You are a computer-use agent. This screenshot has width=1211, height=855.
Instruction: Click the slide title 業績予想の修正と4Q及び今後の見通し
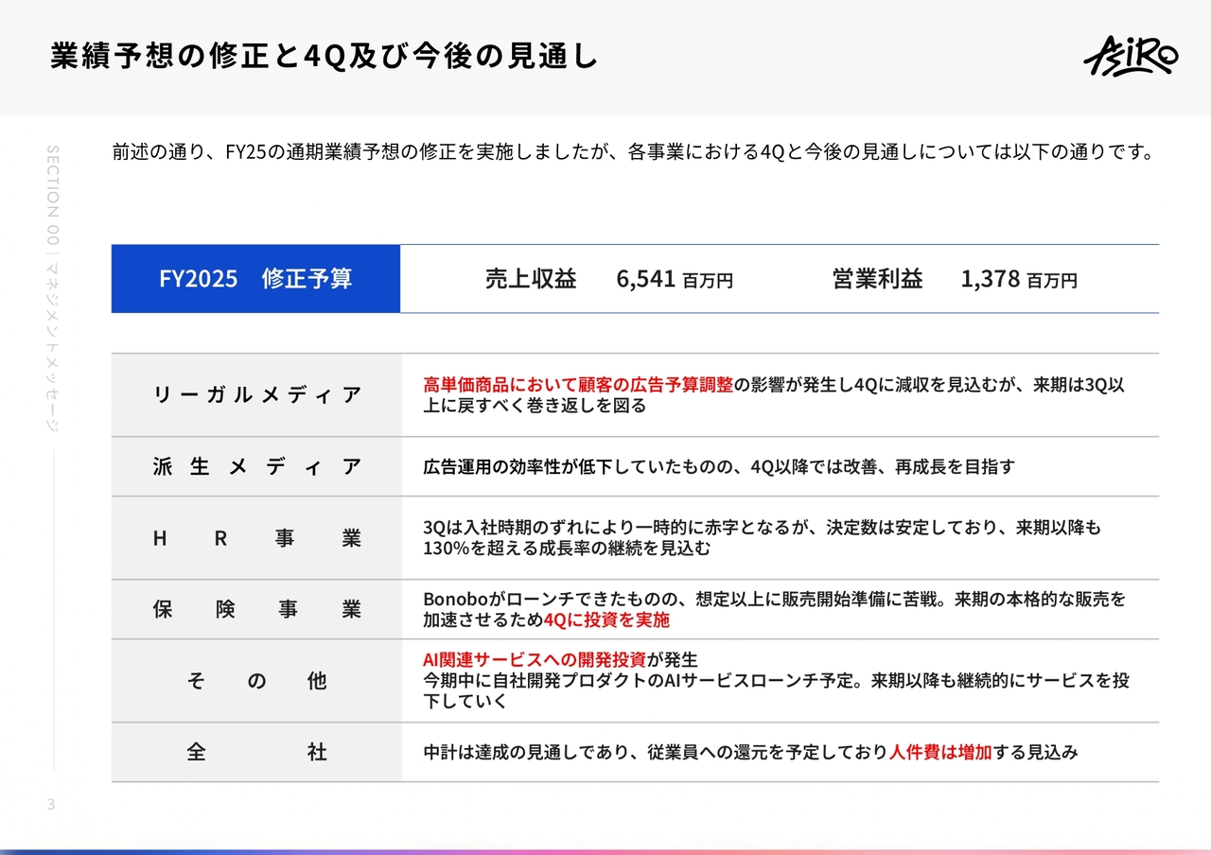pyautogui.click(x=324, y=57)
